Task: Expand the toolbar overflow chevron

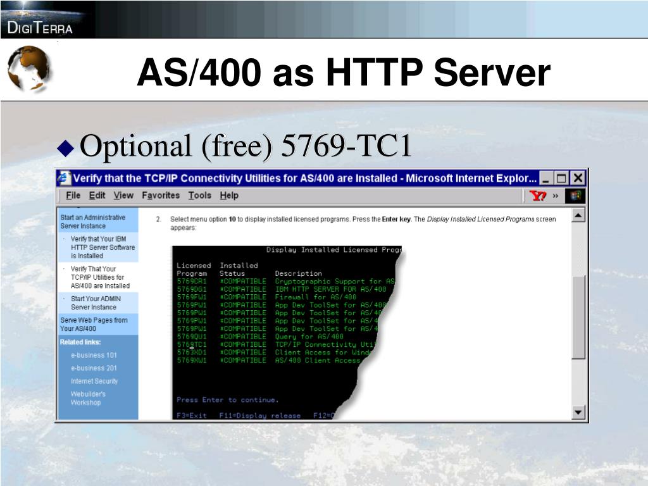Action: [x=556, y=196]
